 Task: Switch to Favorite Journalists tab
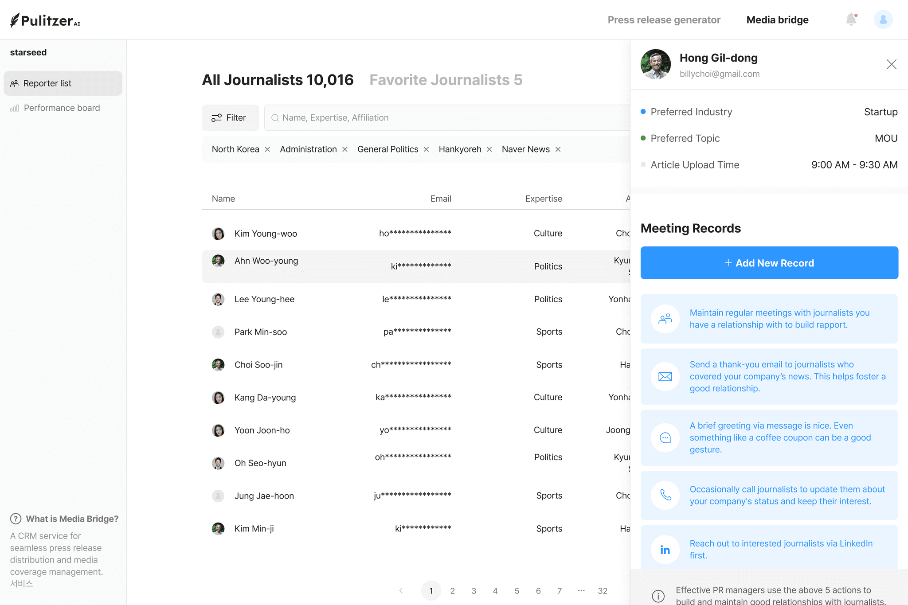coord(446,80)
